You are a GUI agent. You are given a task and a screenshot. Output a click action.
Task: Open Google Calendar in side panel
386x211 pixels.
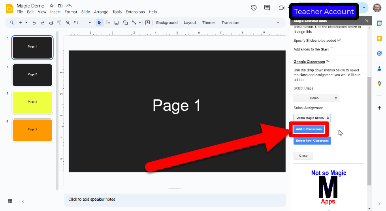click(x=379, y=23)
